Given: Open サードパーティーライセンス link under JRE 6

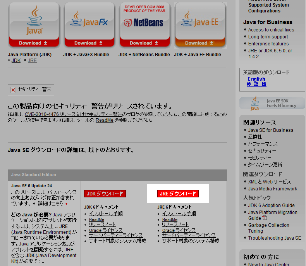Looking at the screenshot, I should pos(189,235).
